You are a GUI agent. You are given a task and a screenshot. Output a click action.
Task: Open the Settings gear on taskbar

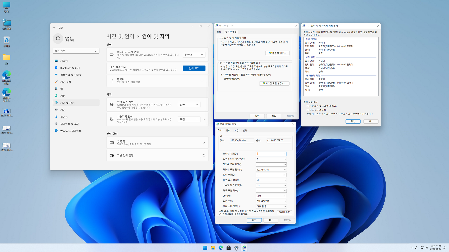click(x=236, y=248)
